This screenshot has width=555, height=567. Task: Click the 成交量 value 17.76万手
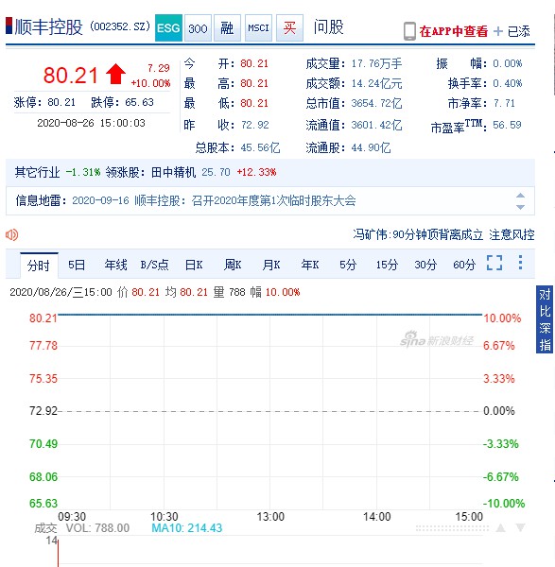click(376, 63)
